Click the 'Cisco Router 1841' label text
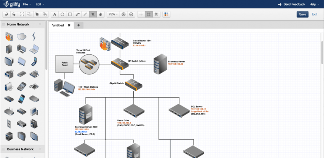This screenshot has width=324, height=158. 142,41
